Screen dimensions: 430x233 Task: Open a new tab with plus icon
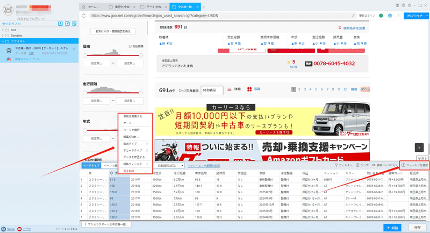tap(204, 7)
